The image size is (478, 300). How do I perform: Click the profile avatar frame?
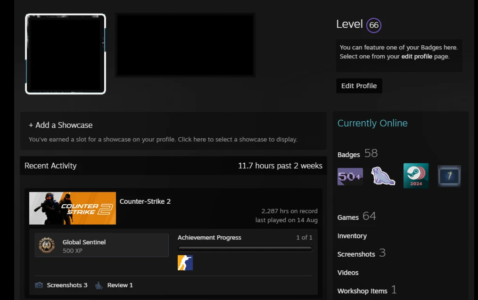click(x=66, y=54)
